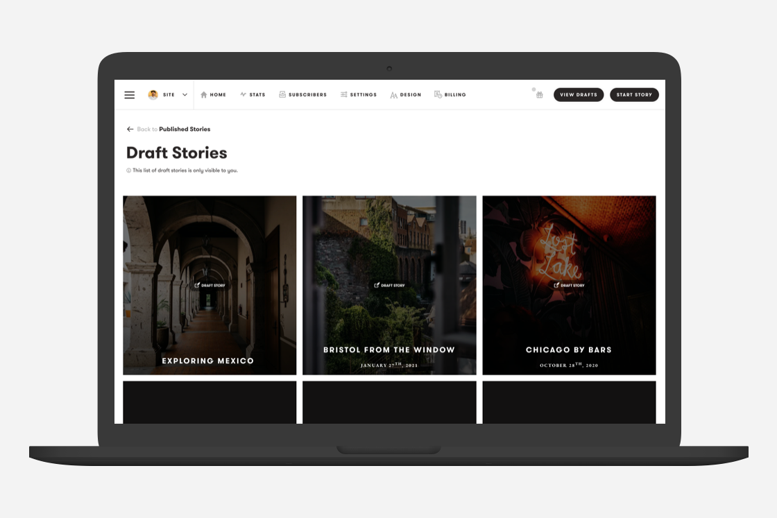Image resolution: width=777 pixels, height=518 pixels.
Task: Expand the Site dropdown chevron
Action: click(185, 94)
